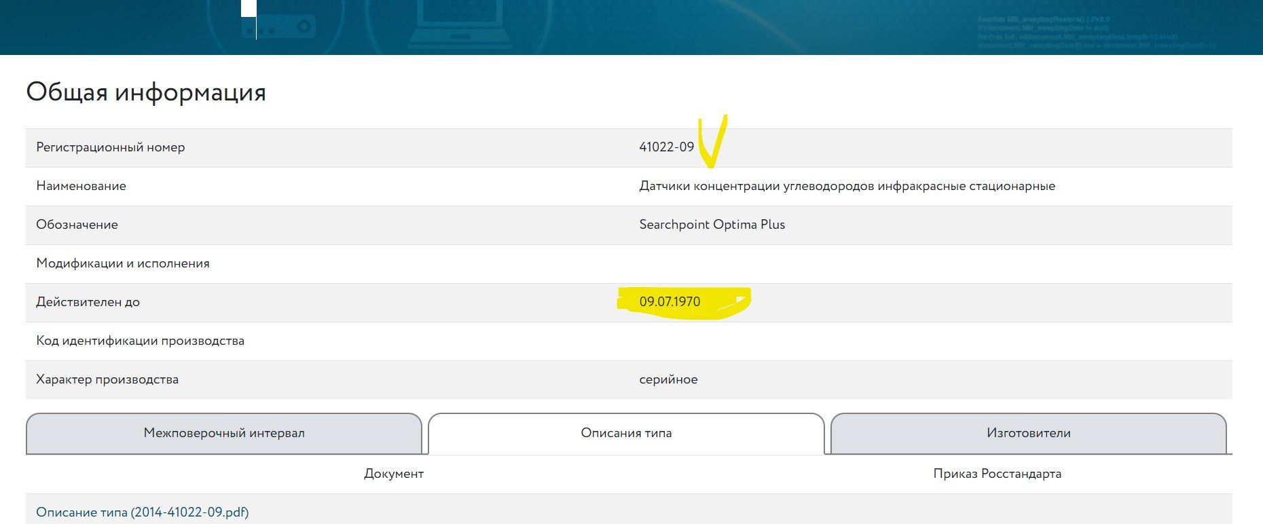Open the Межповерочный интервал tab
The height and width of the screenshot is (524, 1263).
[x=223, y=433]
